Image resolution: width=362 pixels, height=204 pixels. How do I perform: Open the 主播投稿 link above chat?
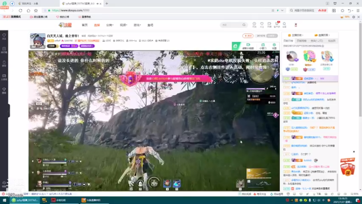(296, 35)
